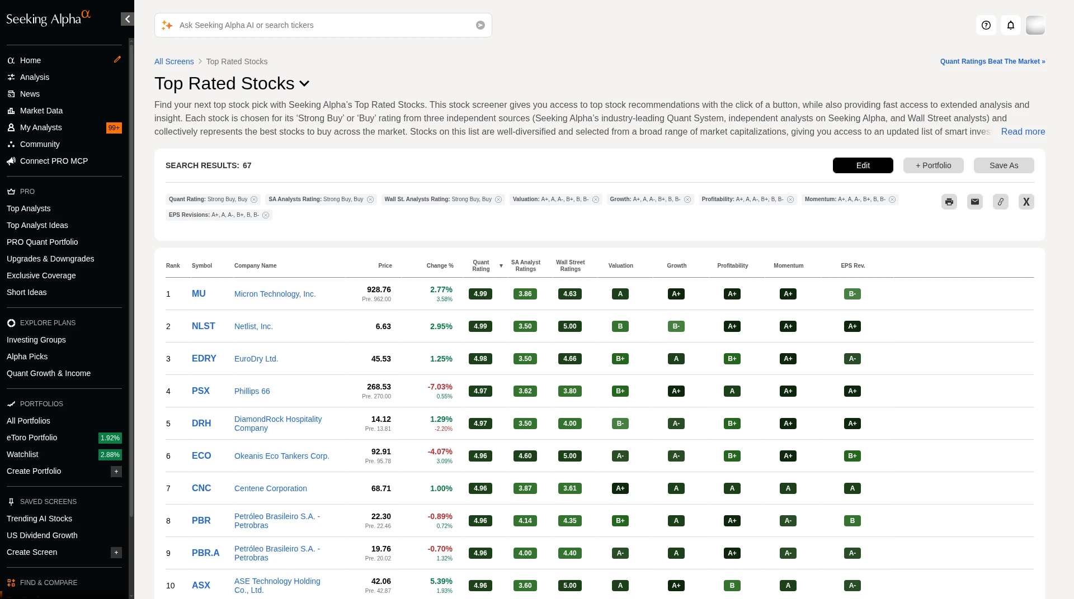Image resolution: width=1074 pixels, height=599 pixels.
Task: Open Trending AI Stocks saved screen
Action: tap(39, 519)
